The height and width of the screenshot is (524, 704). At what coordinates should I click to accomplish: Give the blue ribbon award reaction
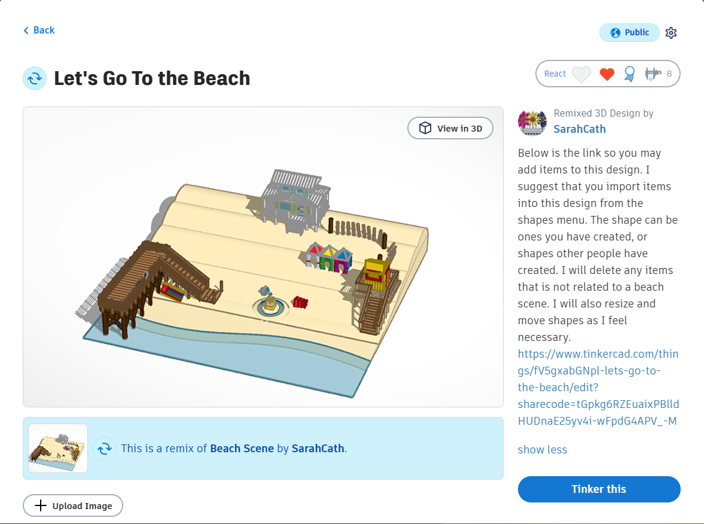coord(629,74)
